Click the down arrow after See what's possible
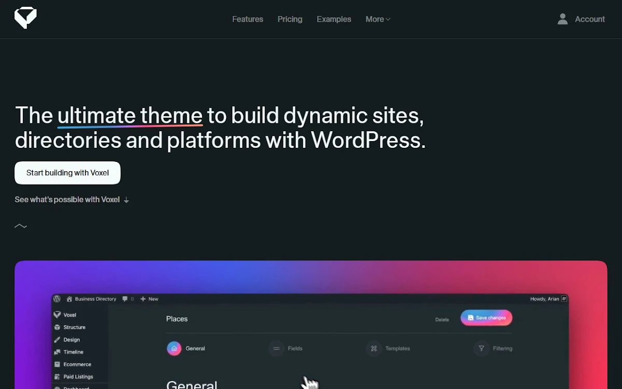Screen dimensions: 622x389 click(126, 200)
